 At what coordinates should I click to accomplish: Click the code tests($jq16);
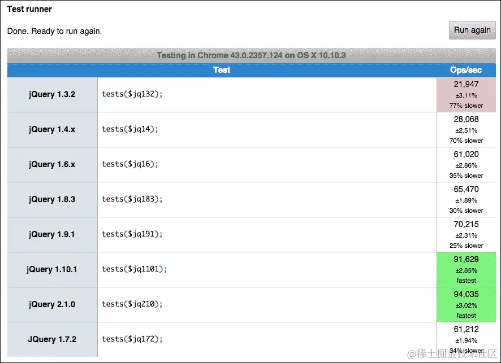pyautogui.click(x=129, y=164)
